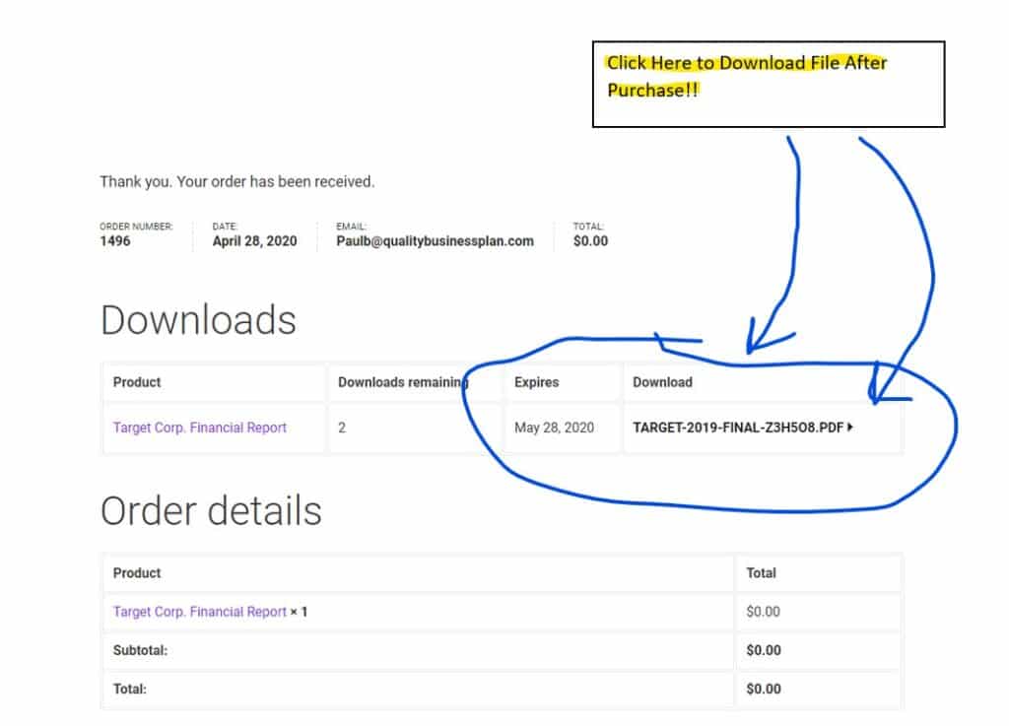Screen dimensions: 1009x726
Task: Click the May 28, 2020 expiry date cell
Action: pyautogui.click(x=554, y=428)
